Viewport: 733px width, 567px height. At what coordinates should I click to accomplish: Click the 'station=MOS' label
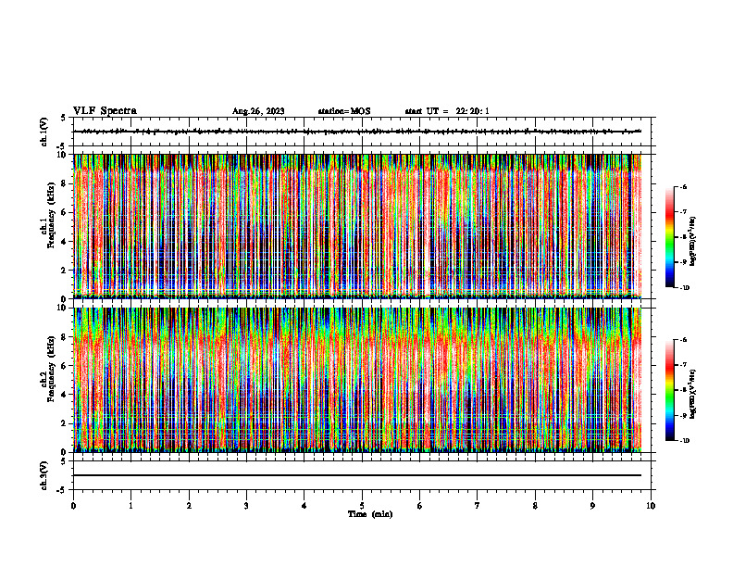344,111
